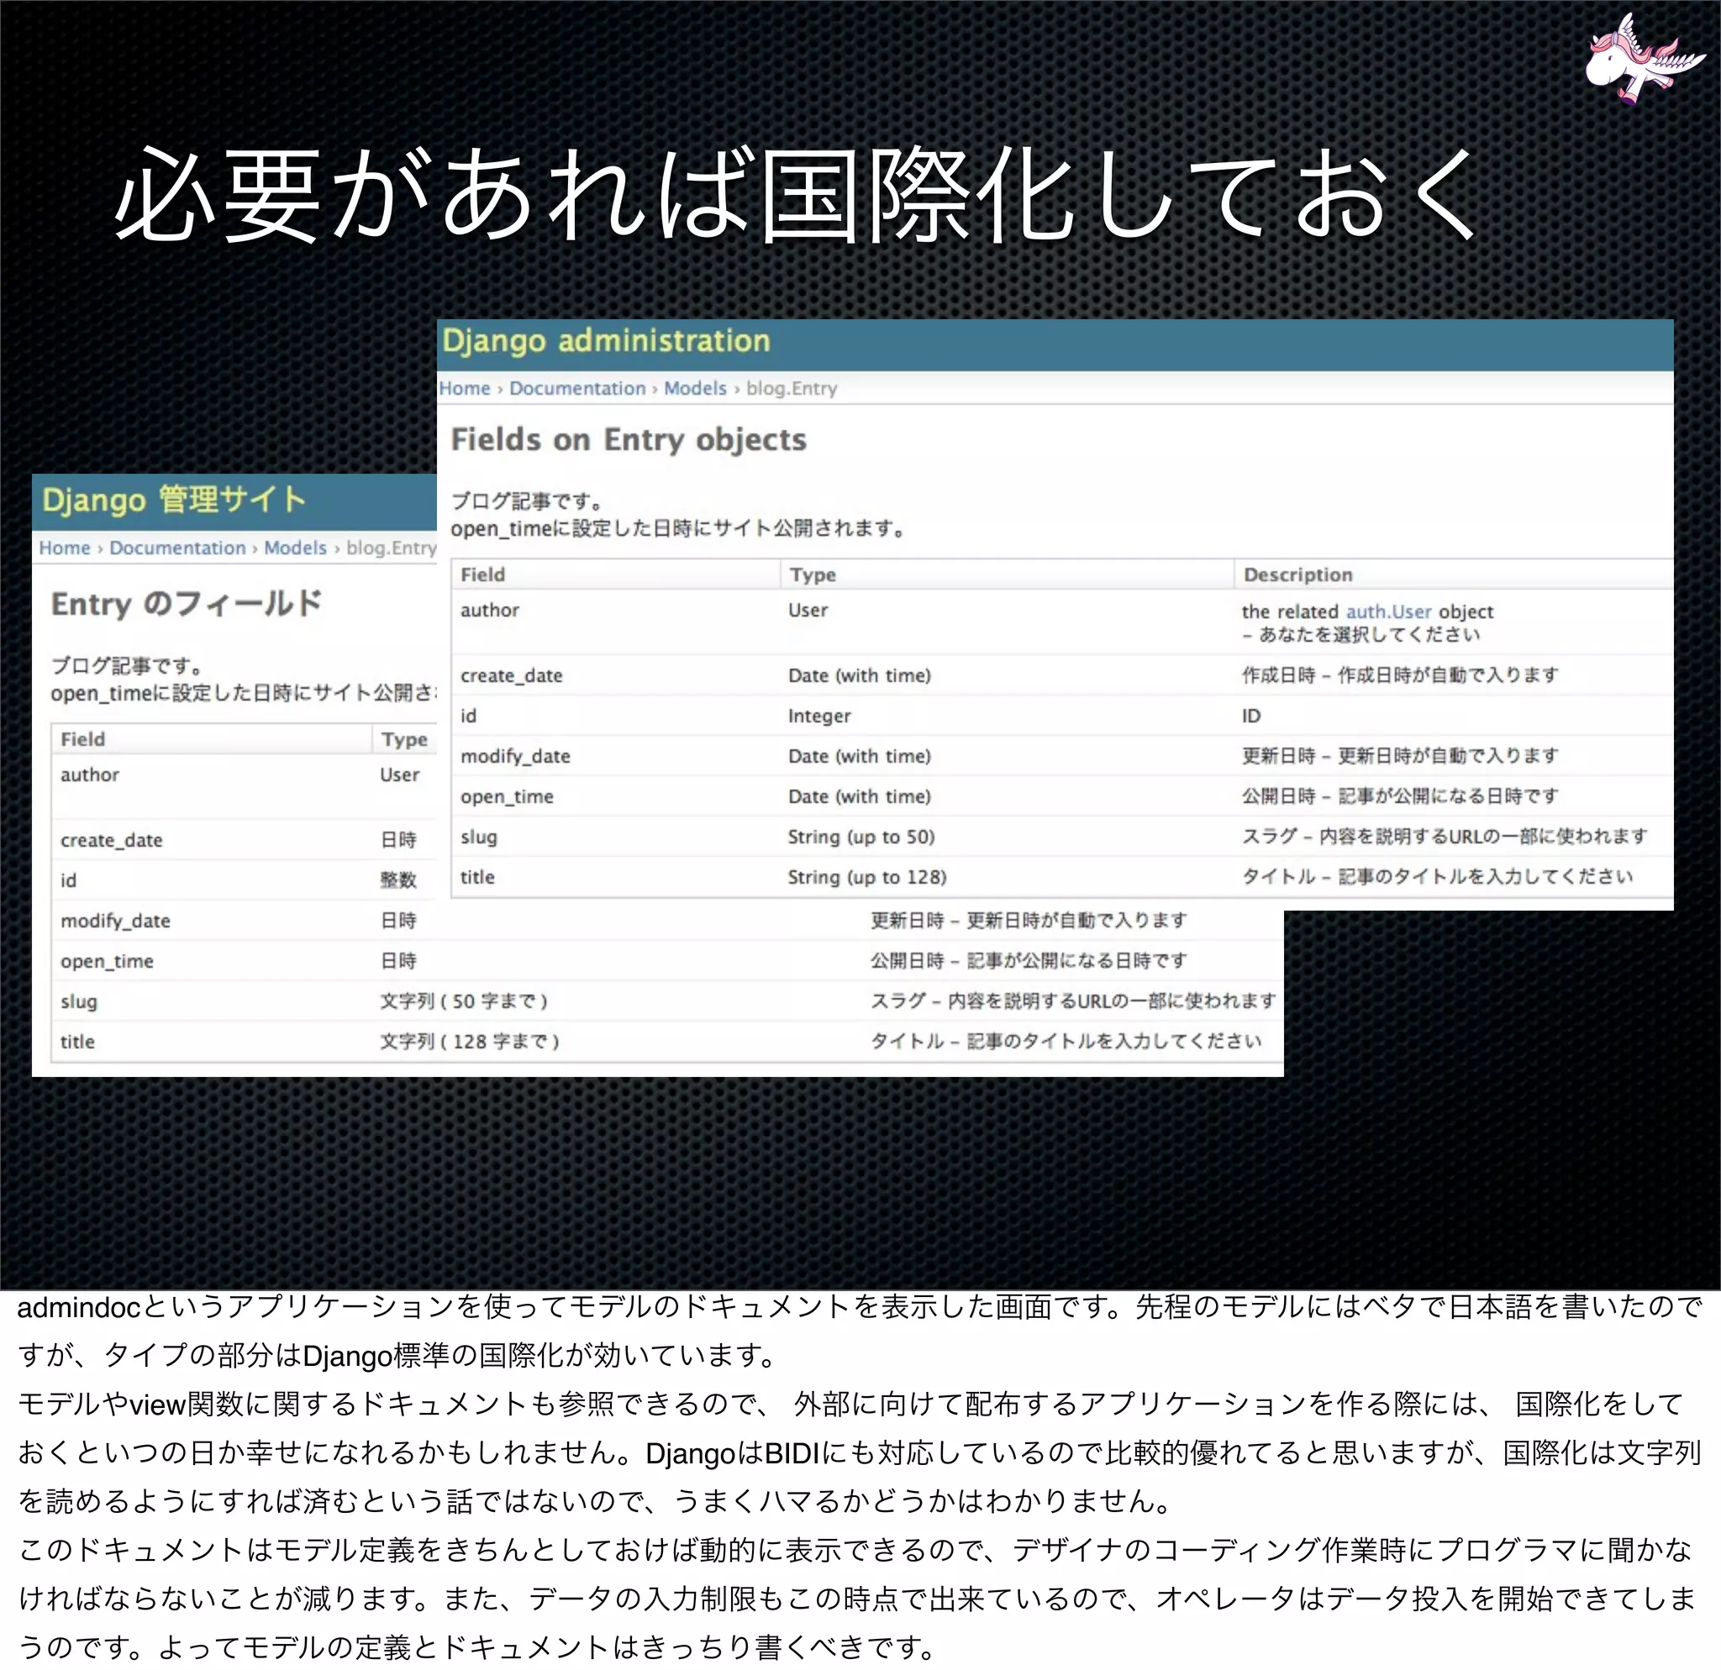
Task: Select open_time field in Japanese table
Action: (107, 962)
